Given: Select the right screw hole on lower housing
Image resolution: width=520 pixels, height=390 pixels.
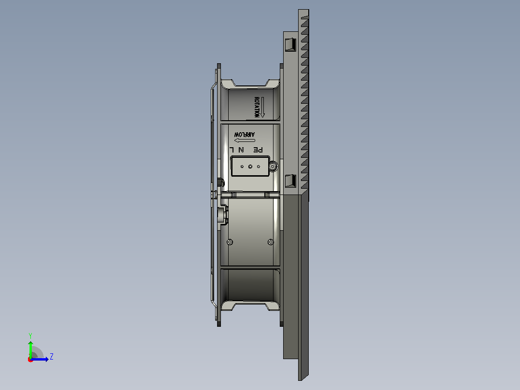Looking at the screenshot, I should point(271,242).
